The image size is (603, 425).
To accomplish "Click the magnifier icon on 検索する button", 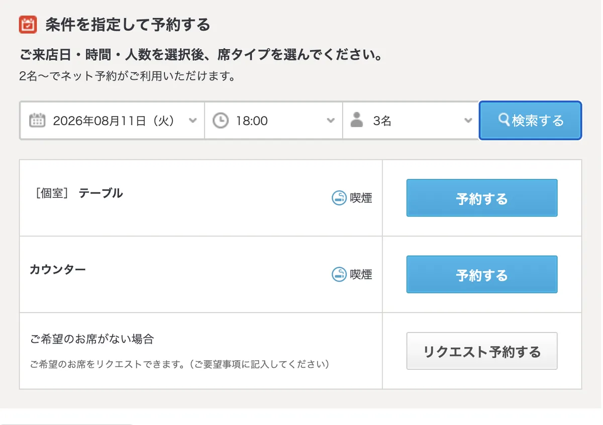I will (504, 120).
